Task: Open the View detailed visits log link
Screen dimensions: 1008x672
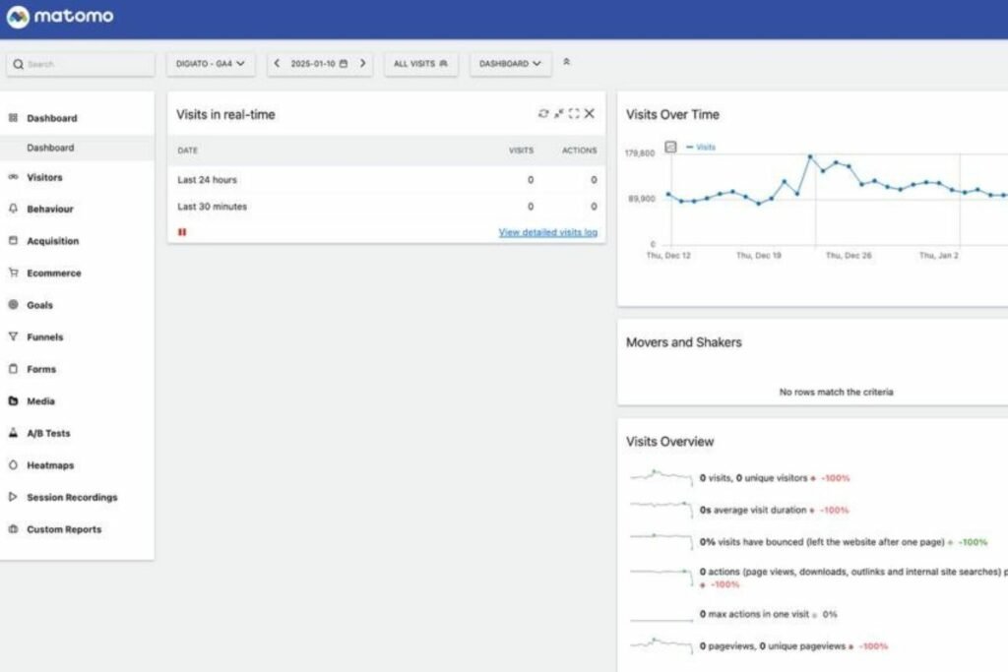Action: [x=547, y=232]
